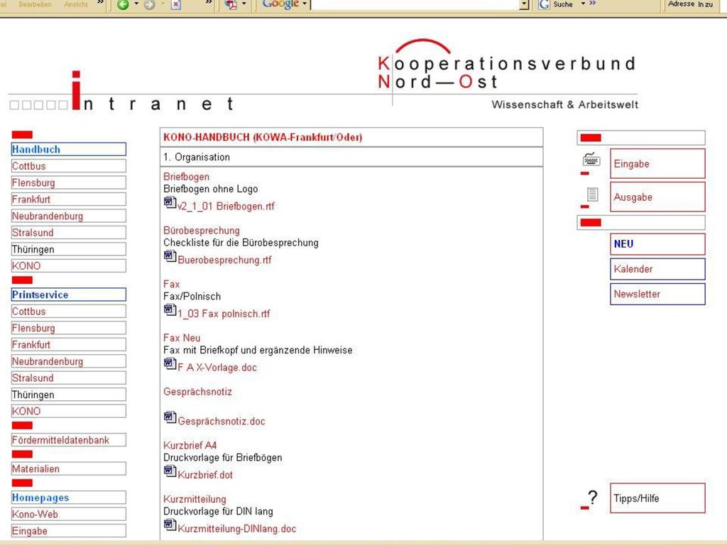This screenshot has height=545, width=727.
Task: Click the Word icon beside Gesprächsnotiz.doc
Action: [x=170, y=418]
